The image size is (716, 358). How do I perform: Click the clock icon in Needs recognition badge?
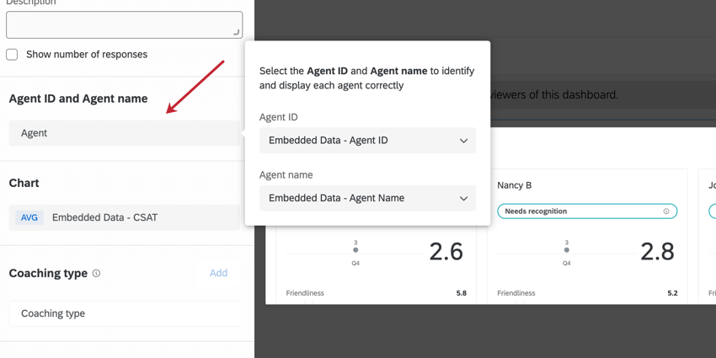665,211
